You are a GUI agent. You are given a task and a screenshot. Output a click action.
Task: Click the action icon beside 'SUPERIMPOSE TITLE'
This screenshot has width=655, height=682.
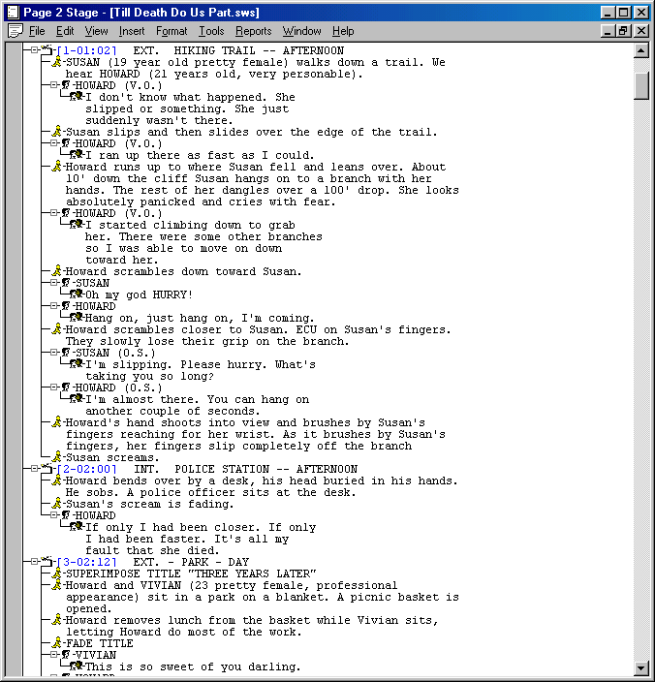[57, 573]
